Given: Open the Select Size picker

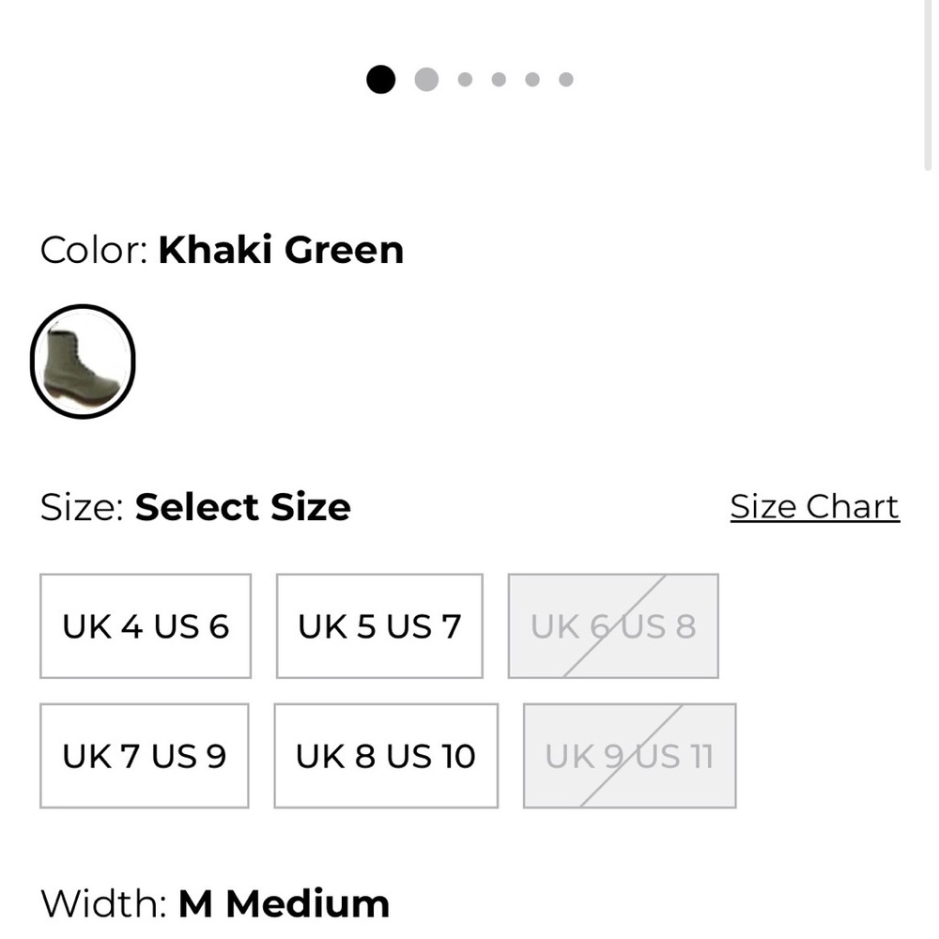Looking at the screenshot, I should 242,506.
